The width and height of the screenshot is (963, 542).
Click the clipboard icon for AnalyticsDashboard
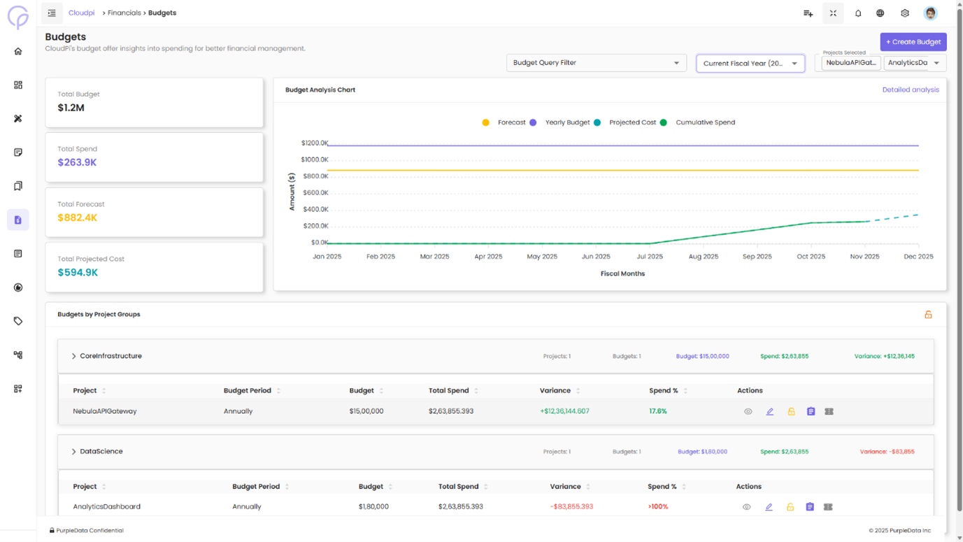pyautogui.click(x=811, y=506)
